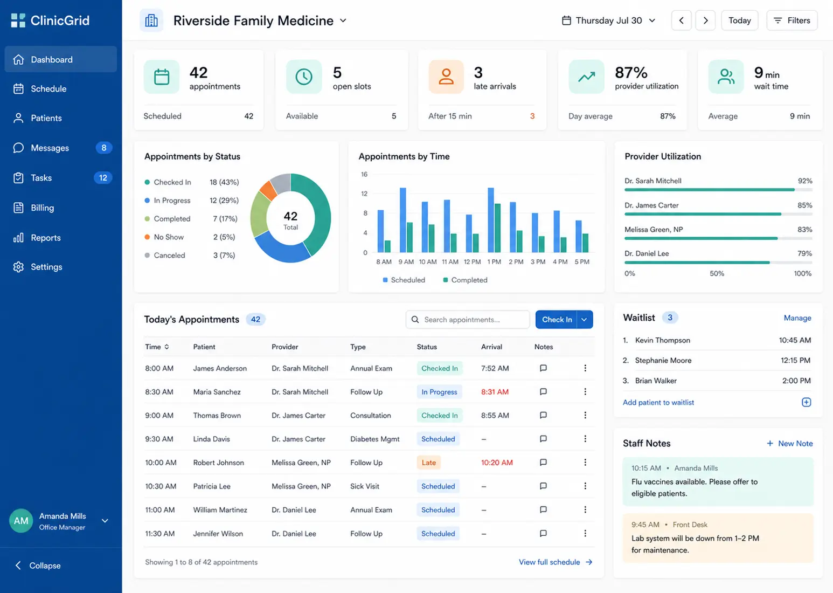This screenshot has width=833, height=593.
Task: Click the ClinicGrid logo
Action: tap(50, 20)
